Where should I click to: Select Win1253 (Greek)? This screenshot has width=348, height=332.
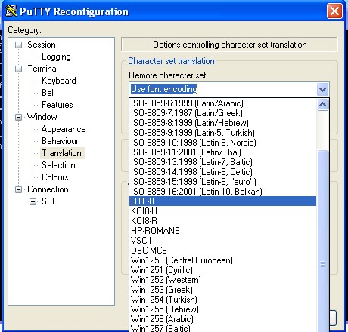[x=223, y=290]
